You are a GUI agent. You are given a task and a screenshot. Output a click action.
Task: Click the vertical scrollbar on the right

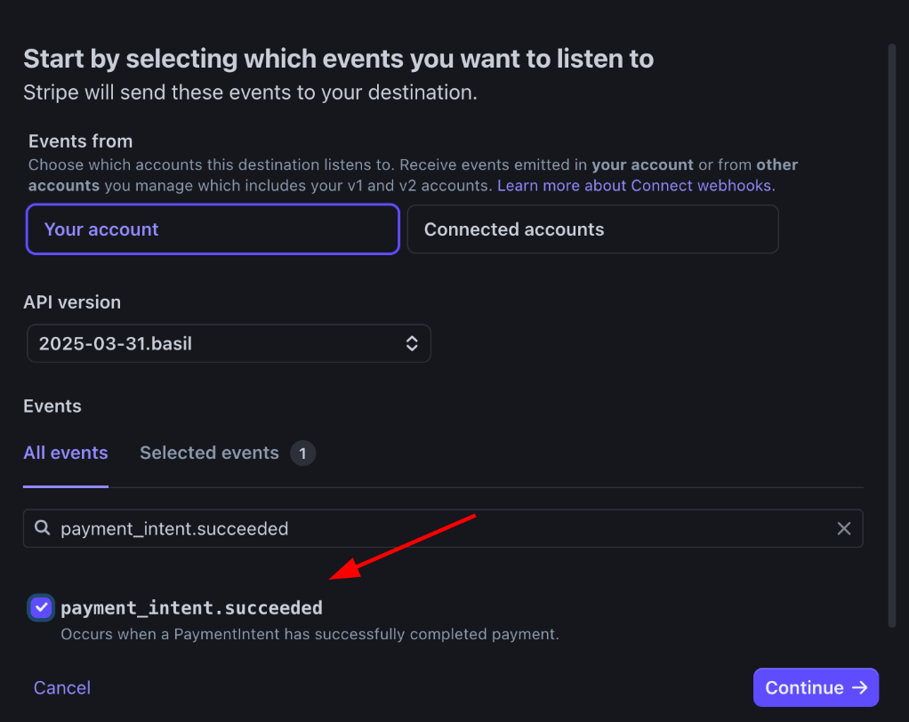click(x=893, y=336)
